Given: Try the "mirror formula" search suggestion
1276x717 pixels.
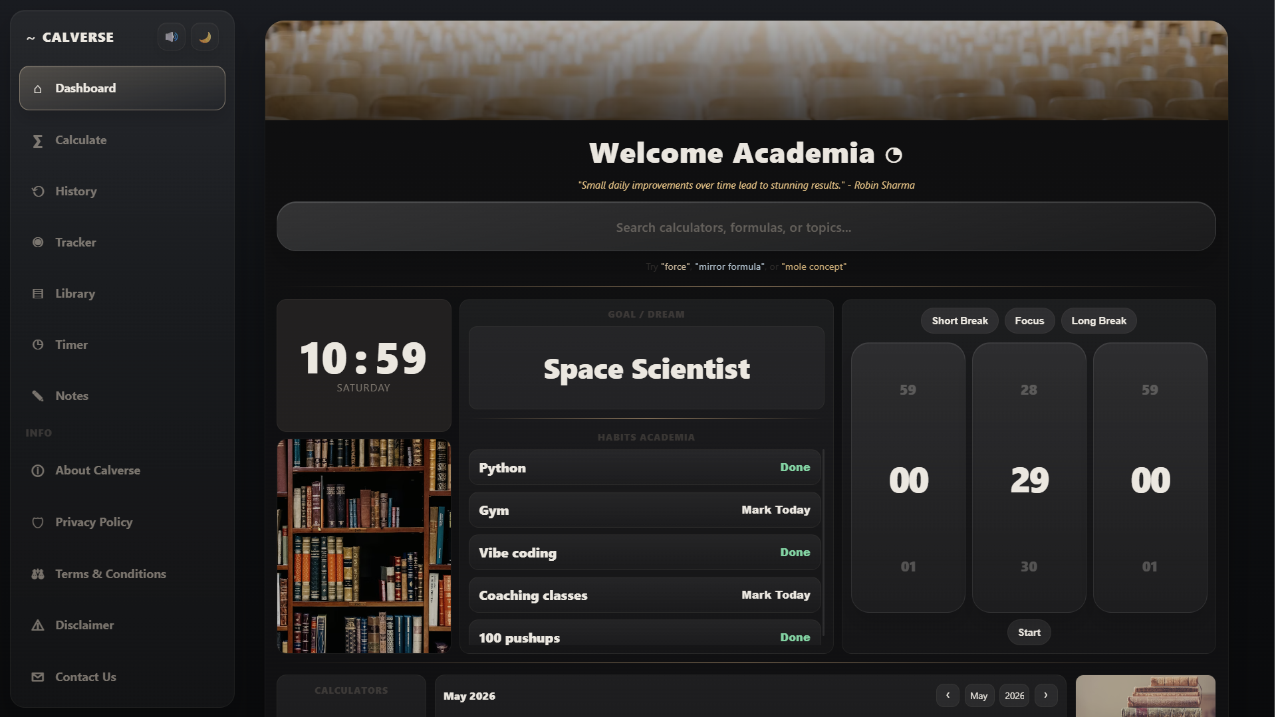Looking at the screenshot, I should coord(729,266).
